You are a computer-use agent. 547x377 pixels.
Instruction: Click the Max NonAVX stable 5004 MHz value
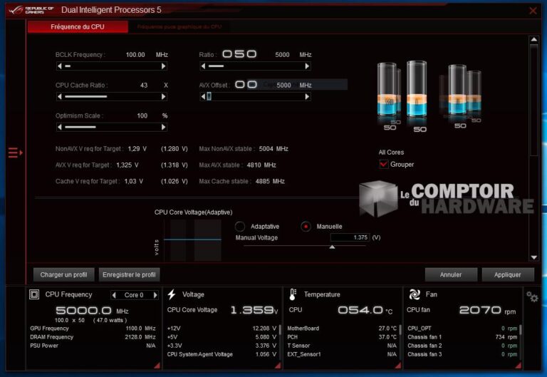point(273,149)
